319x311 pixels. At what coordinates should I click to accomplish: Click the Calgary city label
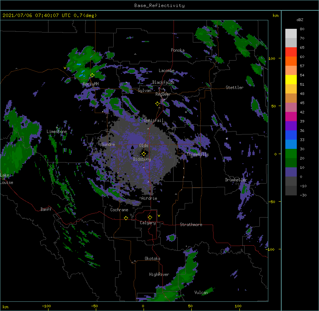tap(148, 223)
